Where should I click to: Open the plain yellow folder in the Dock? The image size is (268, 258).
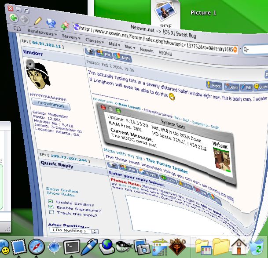221,247
